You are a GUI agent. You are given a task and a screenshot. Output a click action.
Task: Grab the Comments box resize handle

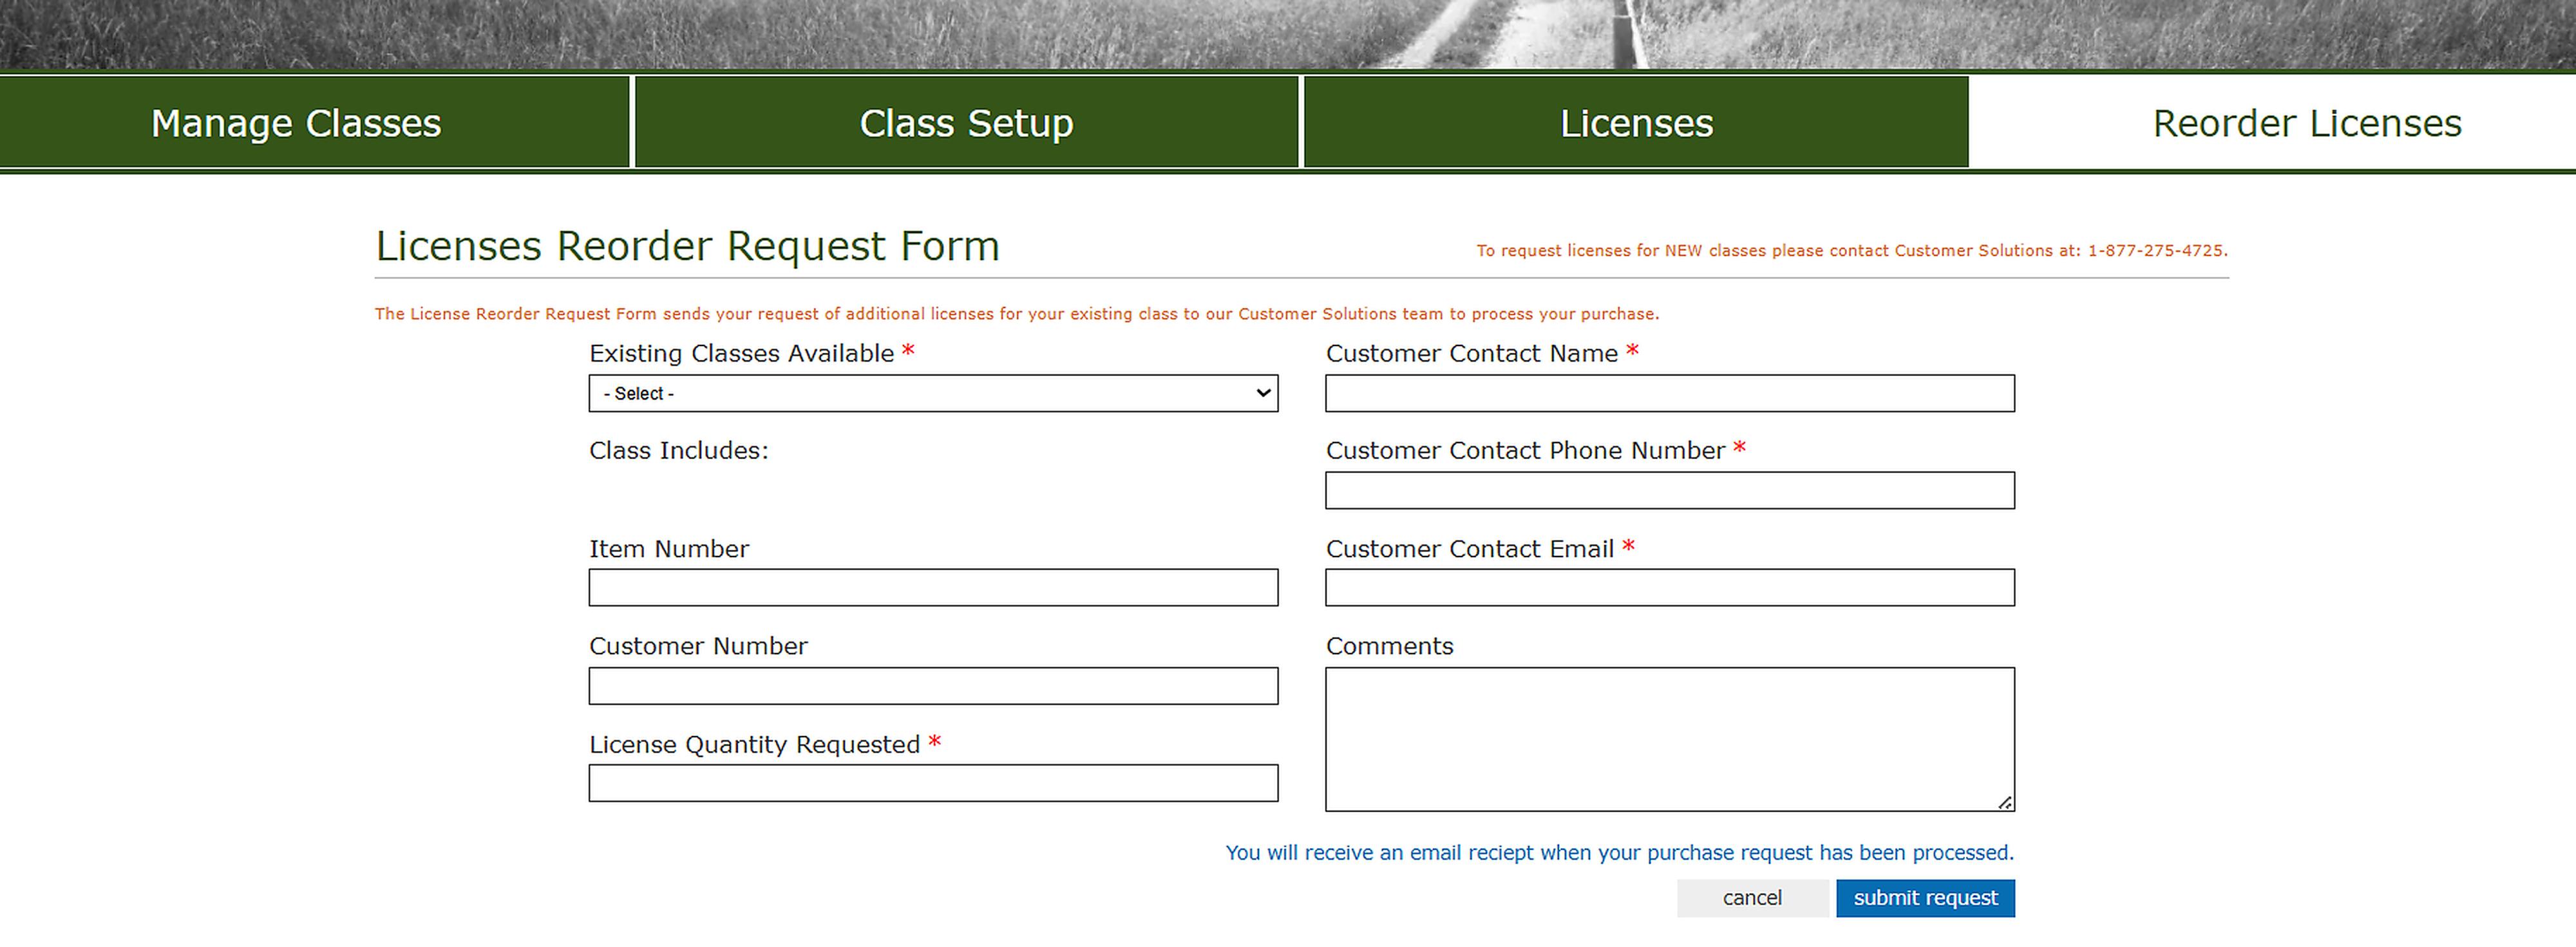point(2004,802)
